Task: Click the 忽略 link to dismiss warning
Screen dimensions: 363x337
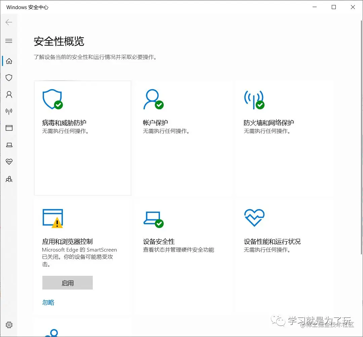Action: pos(48,302)
